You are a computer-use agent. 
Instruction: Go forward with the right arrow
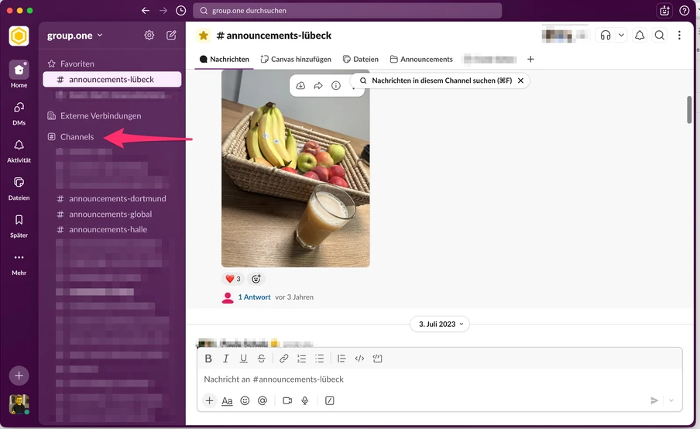tap(163, 10)
